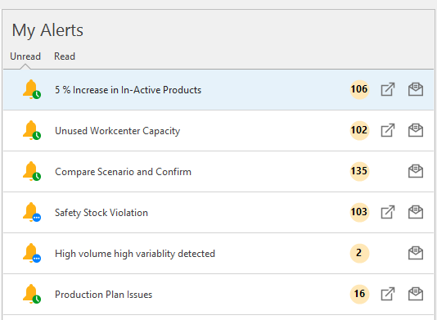Click the 102 count badge
This screenshot has height=320, width=437.
(359, 130)
